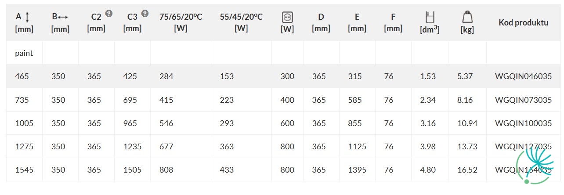564x195 pixels.
Task: Select the row with height 1545
Action: coord(282,170)
